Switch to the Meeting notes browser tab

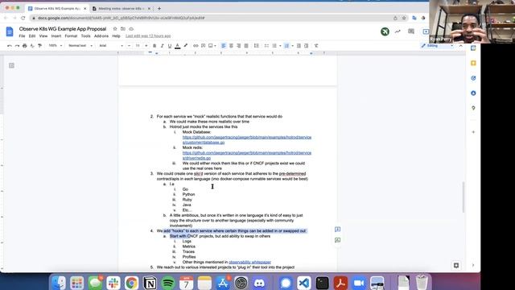coord(122,9)
